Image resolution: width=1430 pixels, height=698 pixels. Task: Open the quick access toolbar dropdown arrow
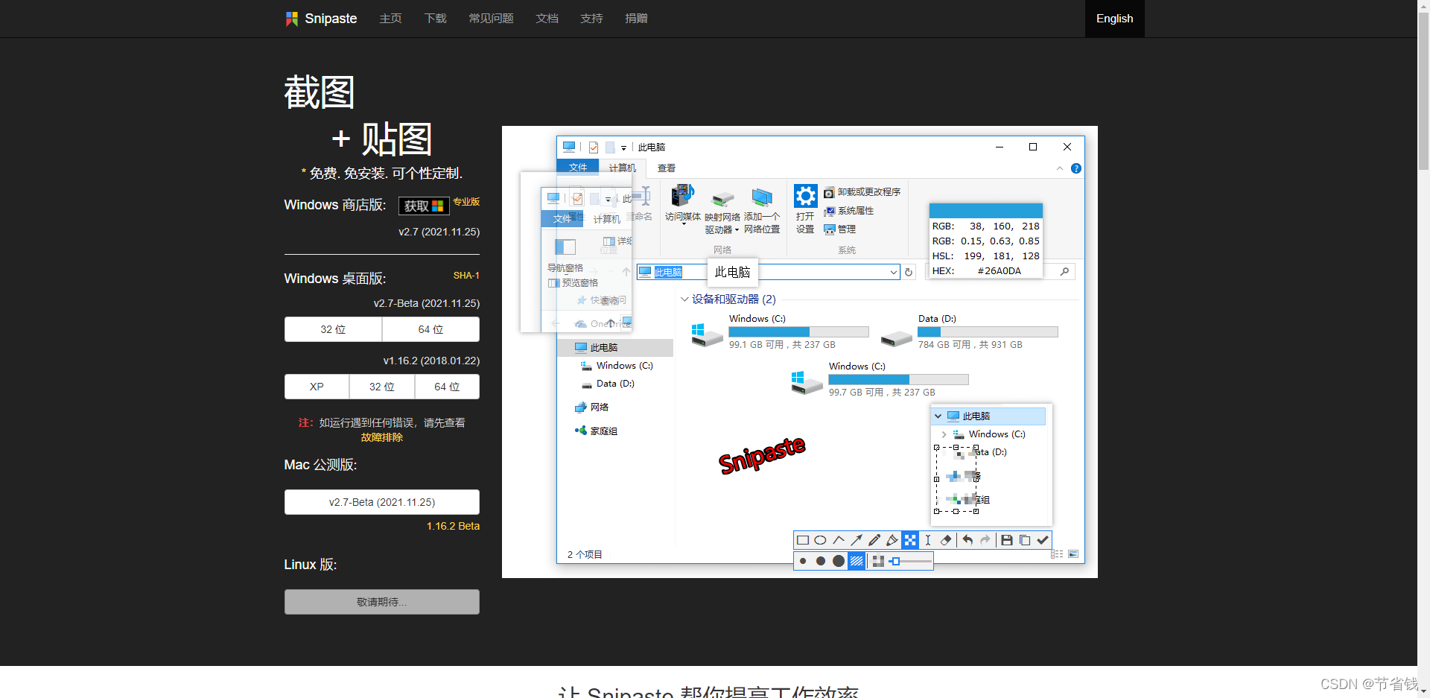click(x=623, y=147)
